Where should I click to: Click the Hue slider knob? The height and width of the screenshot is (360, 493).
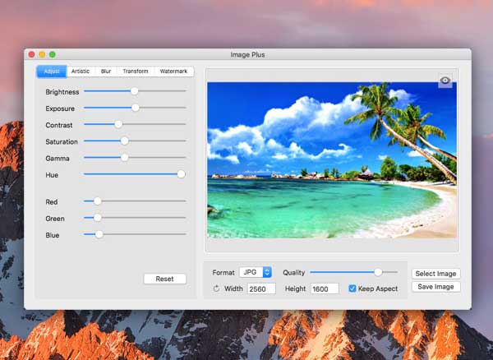pos(181,174)
